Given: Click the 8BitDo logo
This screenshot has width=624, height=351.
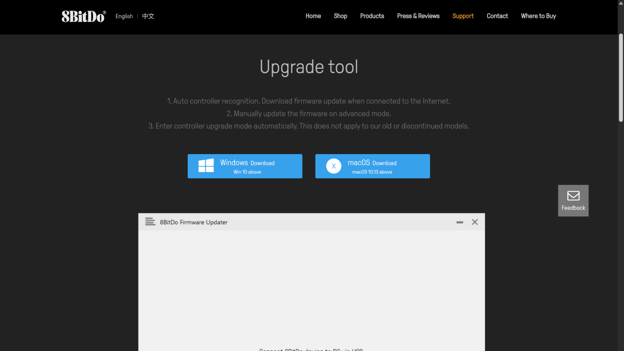Looking at the screenshot, I should 83,16.
